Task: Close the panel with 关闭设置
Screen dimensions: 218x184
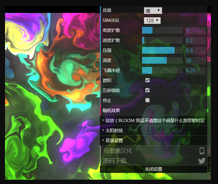Action: coord(154,169)
